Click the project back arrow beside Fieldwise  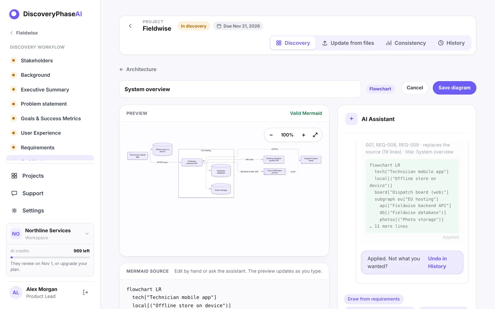(x=130, y=26)
